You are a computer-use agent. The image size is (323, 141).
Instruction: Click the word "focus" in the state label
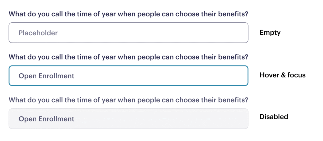pyautogui.click(x=297, y=76)
